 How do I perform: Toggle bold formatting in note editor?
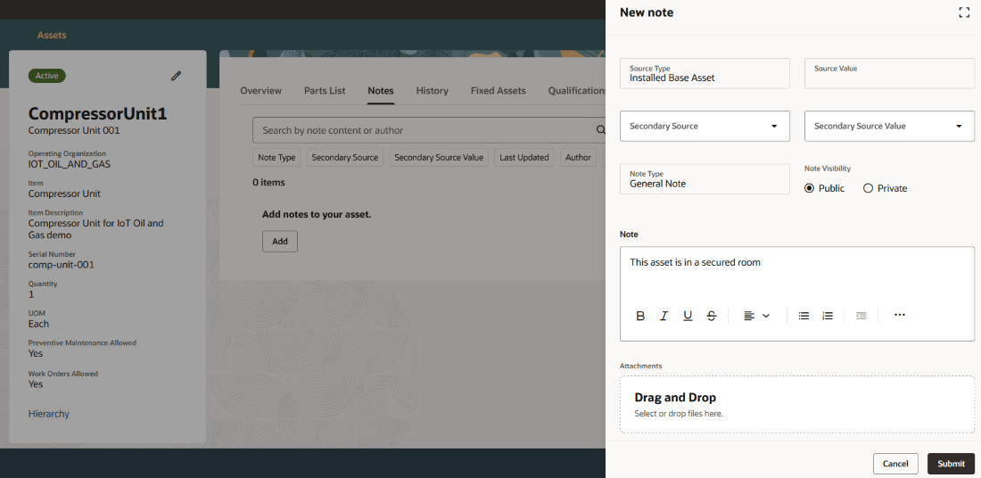(640, 316)
